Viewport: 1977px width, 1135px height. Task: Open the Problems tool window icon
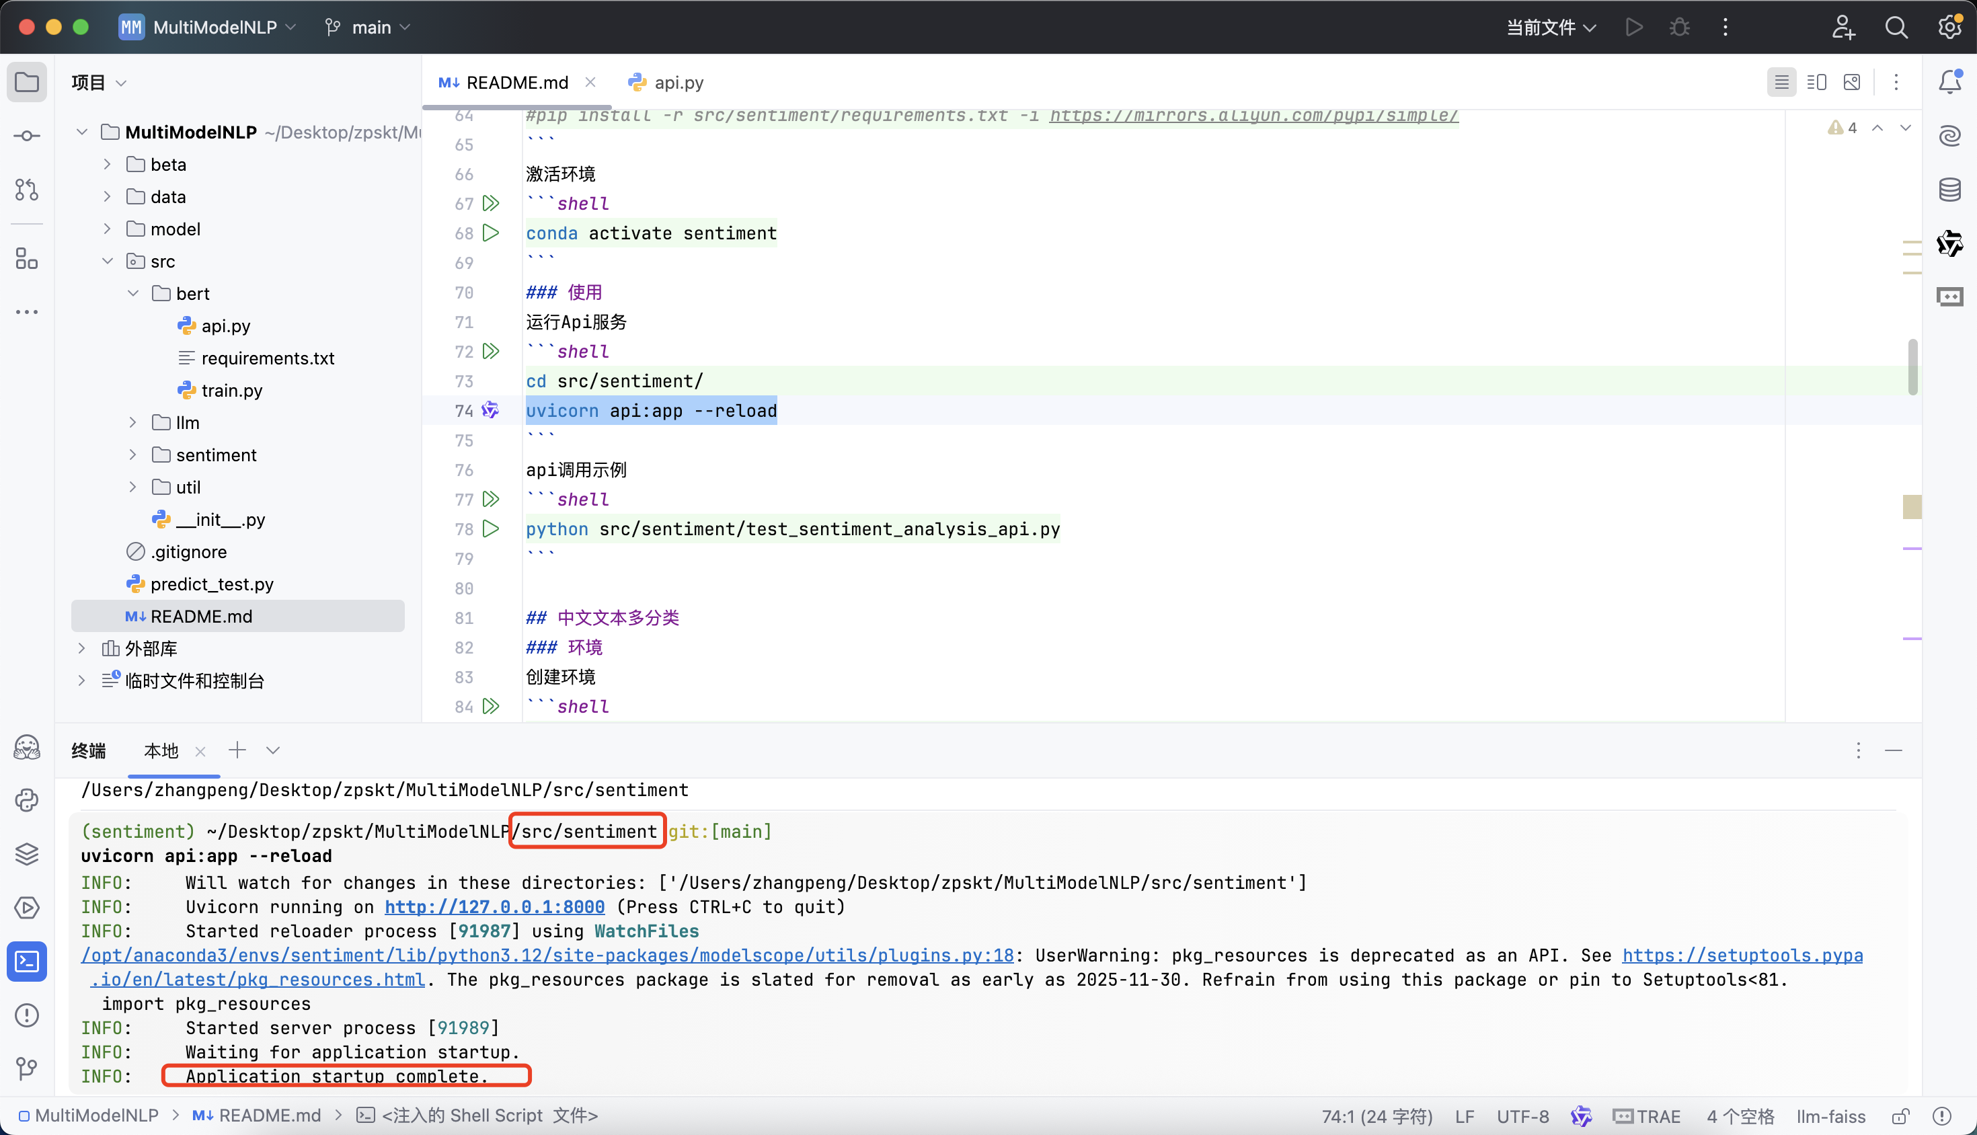click(x=26, y=1015)
